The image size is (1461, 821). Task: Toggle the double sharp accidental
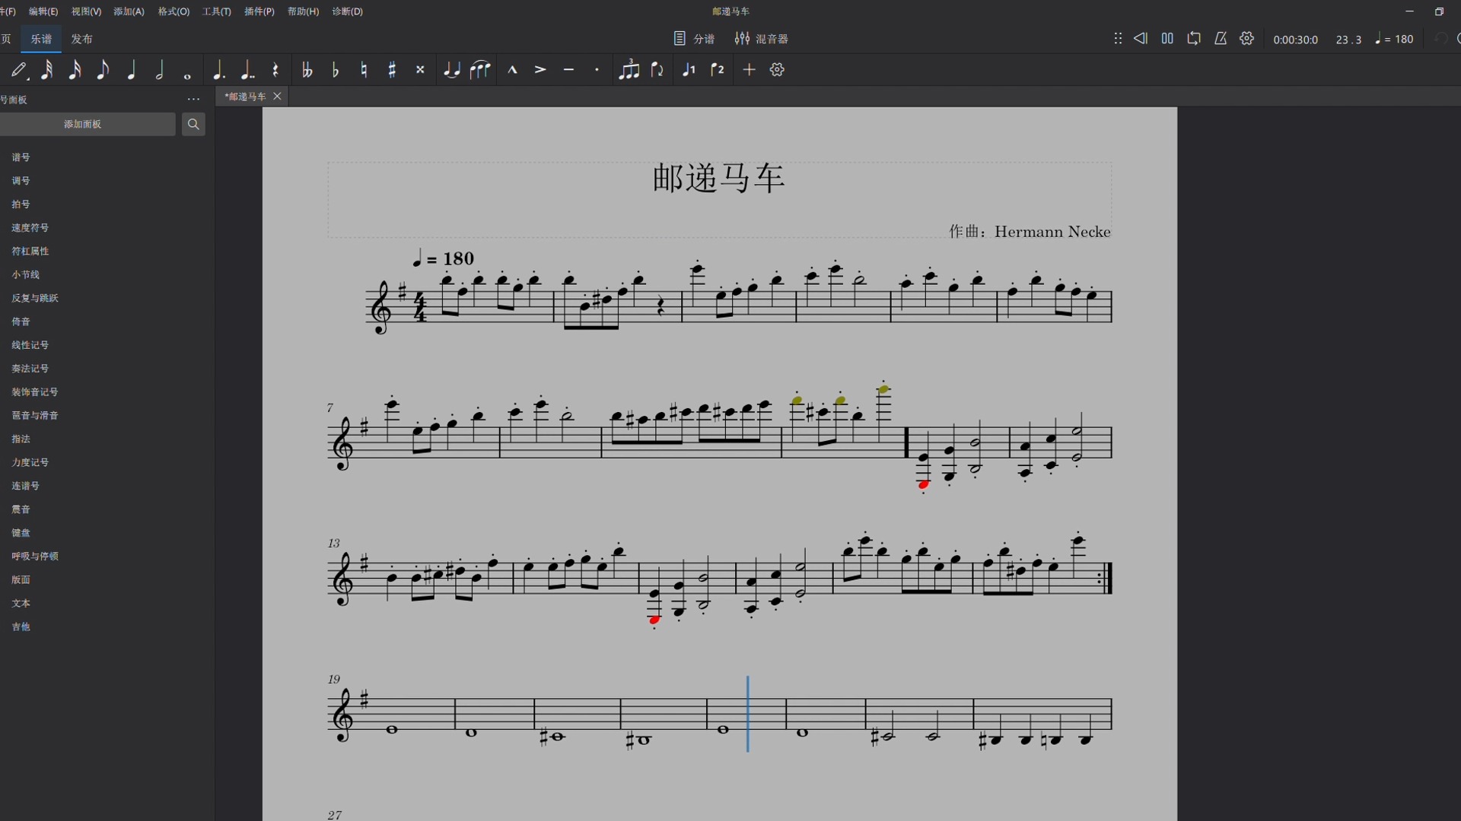pyautogui.click(x=420, y=70)
